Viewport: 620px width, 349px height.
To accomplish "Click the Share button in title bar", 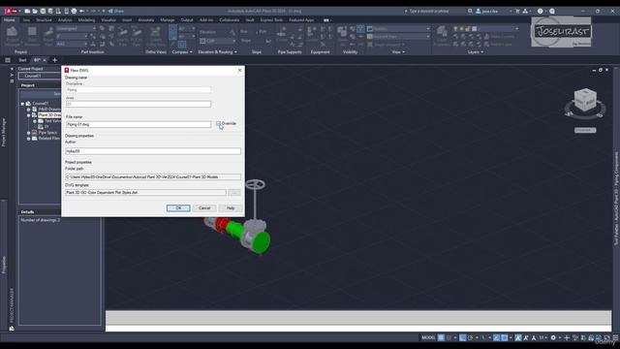I will point(116,11).
